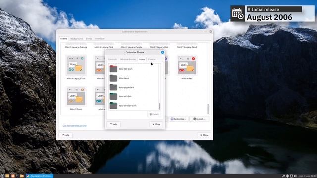The image size is (317, 178).
Task: Open the orange browser launcher on taskbar
Action: pyautogui.click(x=13, y=176)
